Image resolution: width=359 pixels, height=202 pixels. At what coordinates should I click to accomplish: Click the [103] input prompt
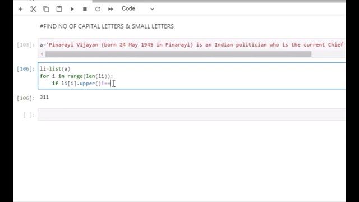[26, 45]
